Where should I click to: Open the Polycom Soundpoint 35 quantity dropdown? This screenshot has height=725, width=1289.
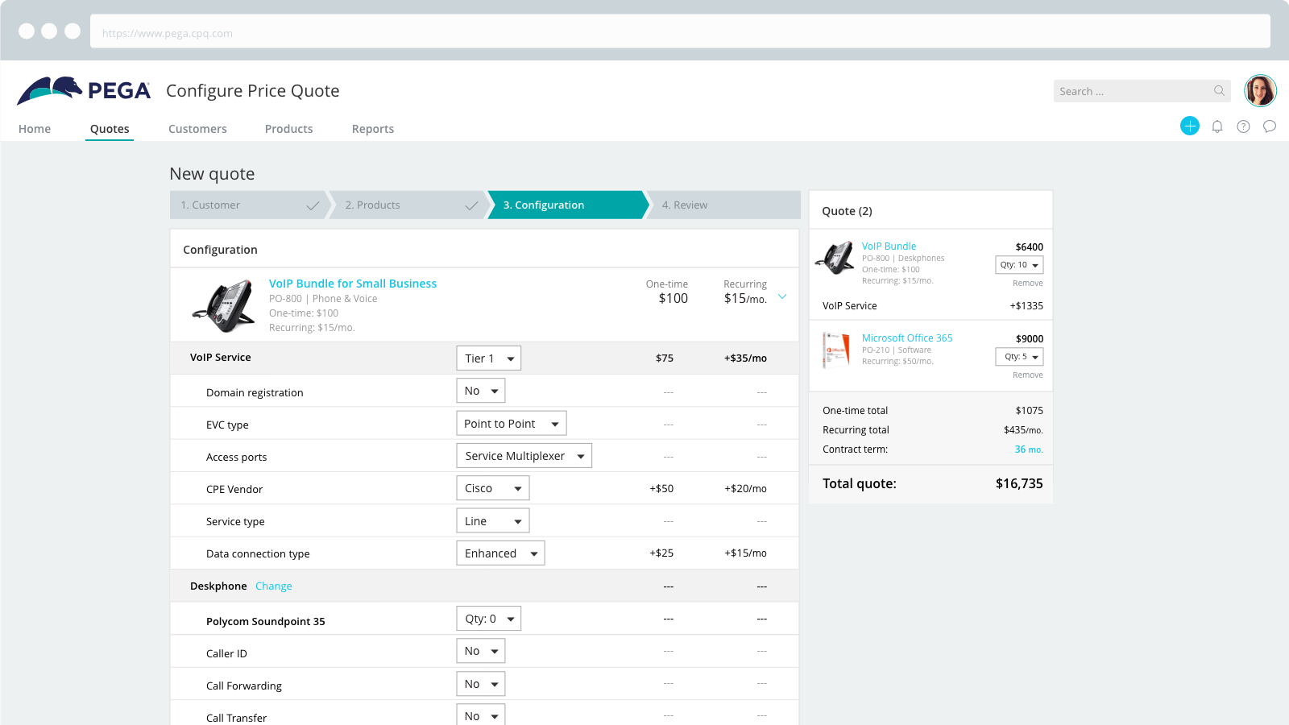[489, 619]
